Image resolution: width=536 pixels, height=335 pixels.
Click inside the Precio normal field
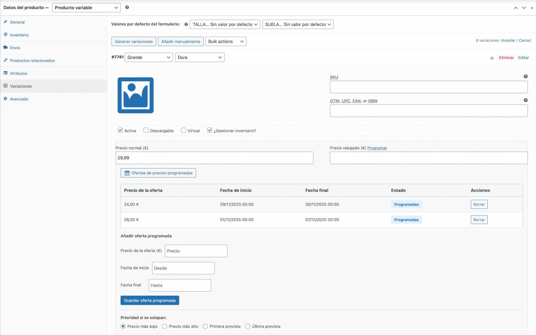coord(214,157)
